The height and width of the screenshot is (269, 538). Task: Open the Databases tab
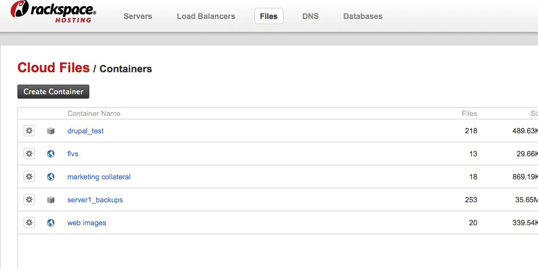point(363,16)
